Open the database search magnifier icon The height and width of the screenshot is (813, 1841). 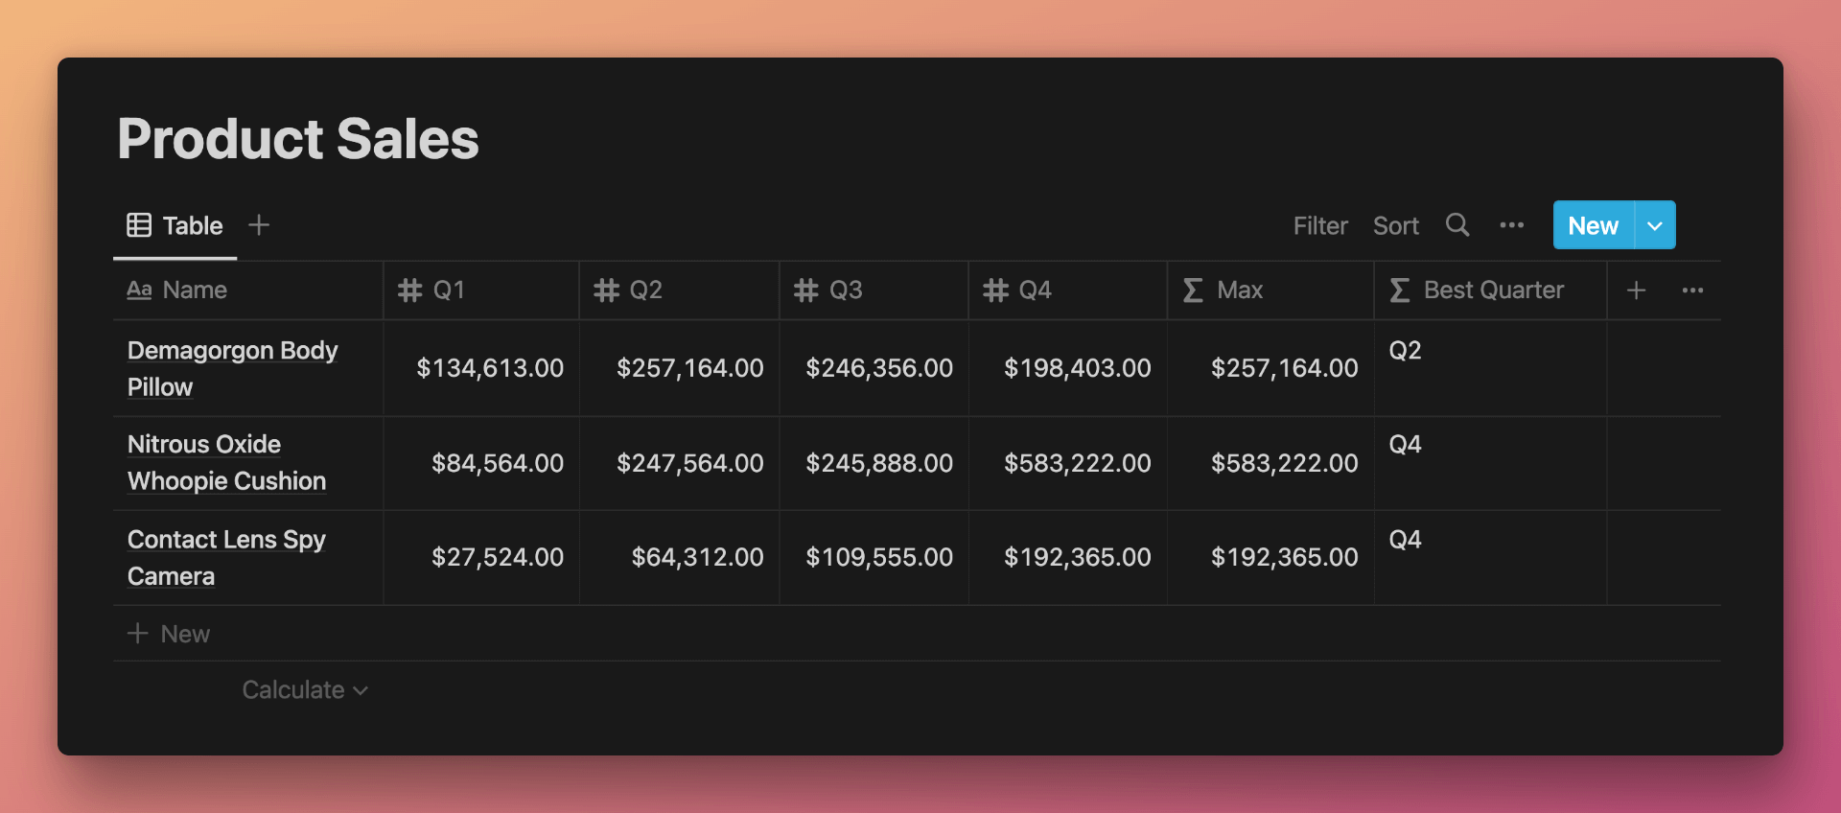(1457, 225)
